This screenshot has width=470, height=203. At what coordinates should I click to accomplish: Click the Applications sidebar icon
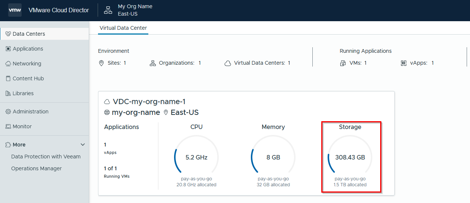click(8, 49)
